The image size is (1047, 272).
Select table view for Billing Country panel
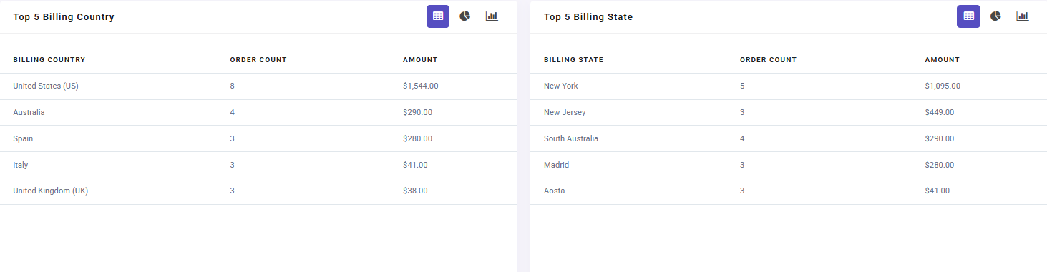(438, 16)
